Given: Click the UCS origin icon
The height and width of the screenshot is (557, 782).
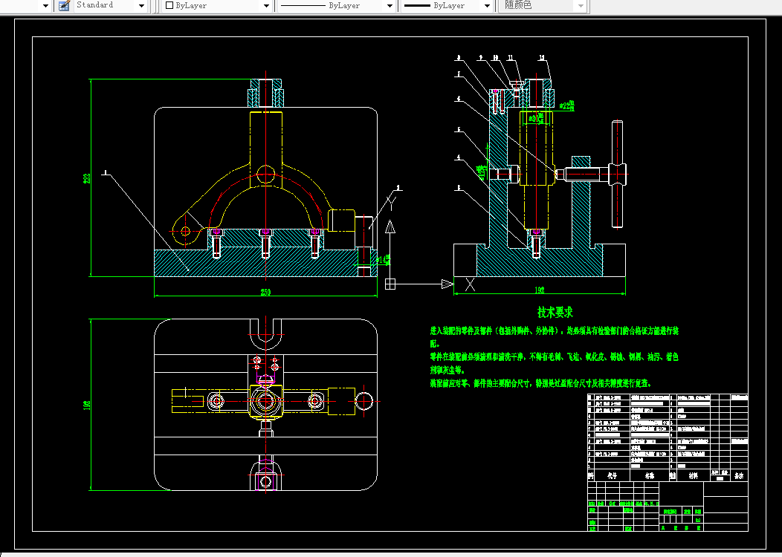Looking at the screenshot, I should pos(390,283).
